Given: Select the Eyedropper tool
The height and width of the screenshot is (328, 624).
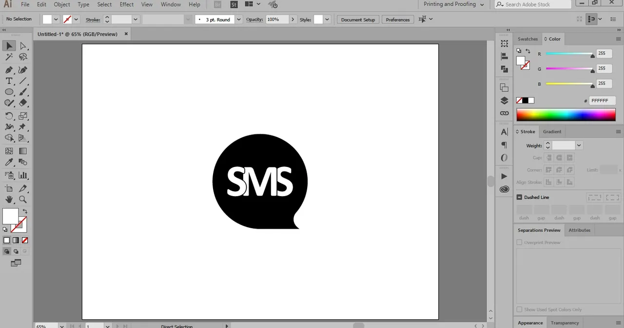Looking at the screenshot, I should click(9, 163).
